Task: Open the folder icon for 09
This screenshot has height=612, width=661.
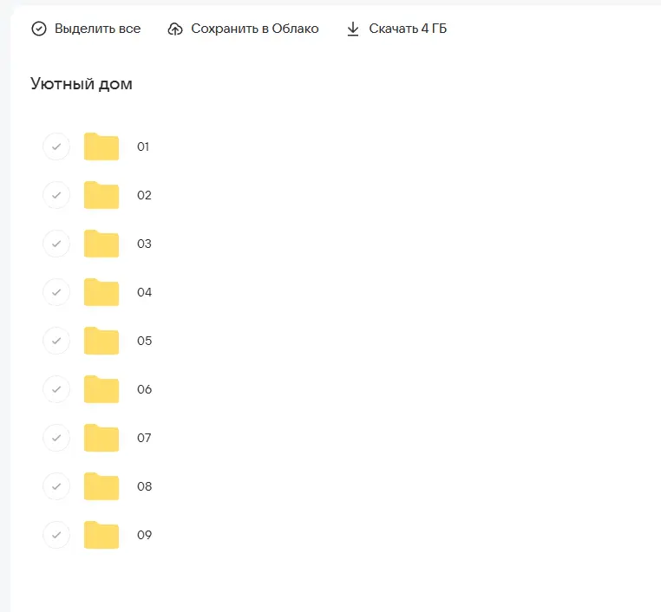Action: pyautogui.click(x=101, y=536)
